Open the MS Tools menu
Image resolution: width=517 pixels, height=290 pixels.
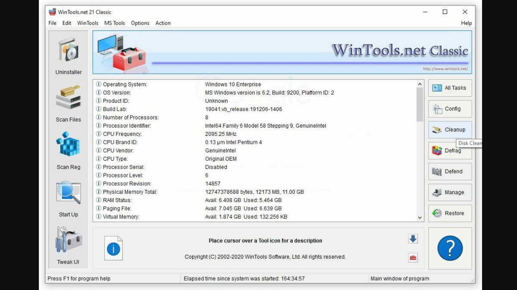(x=115, y=23)
